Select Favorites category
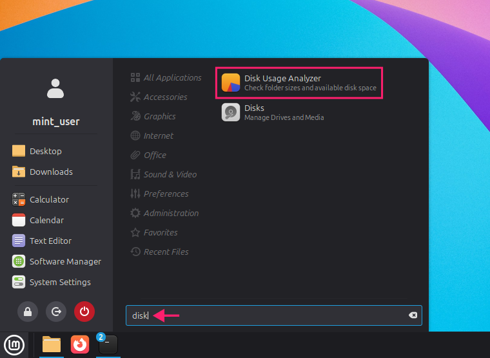Screen dimensions: 490x358 (154, 233)
